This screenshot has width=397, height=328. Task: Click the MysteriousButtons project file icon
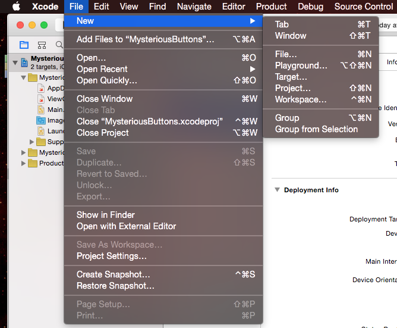pyautogui.click(x=24, y=62)
